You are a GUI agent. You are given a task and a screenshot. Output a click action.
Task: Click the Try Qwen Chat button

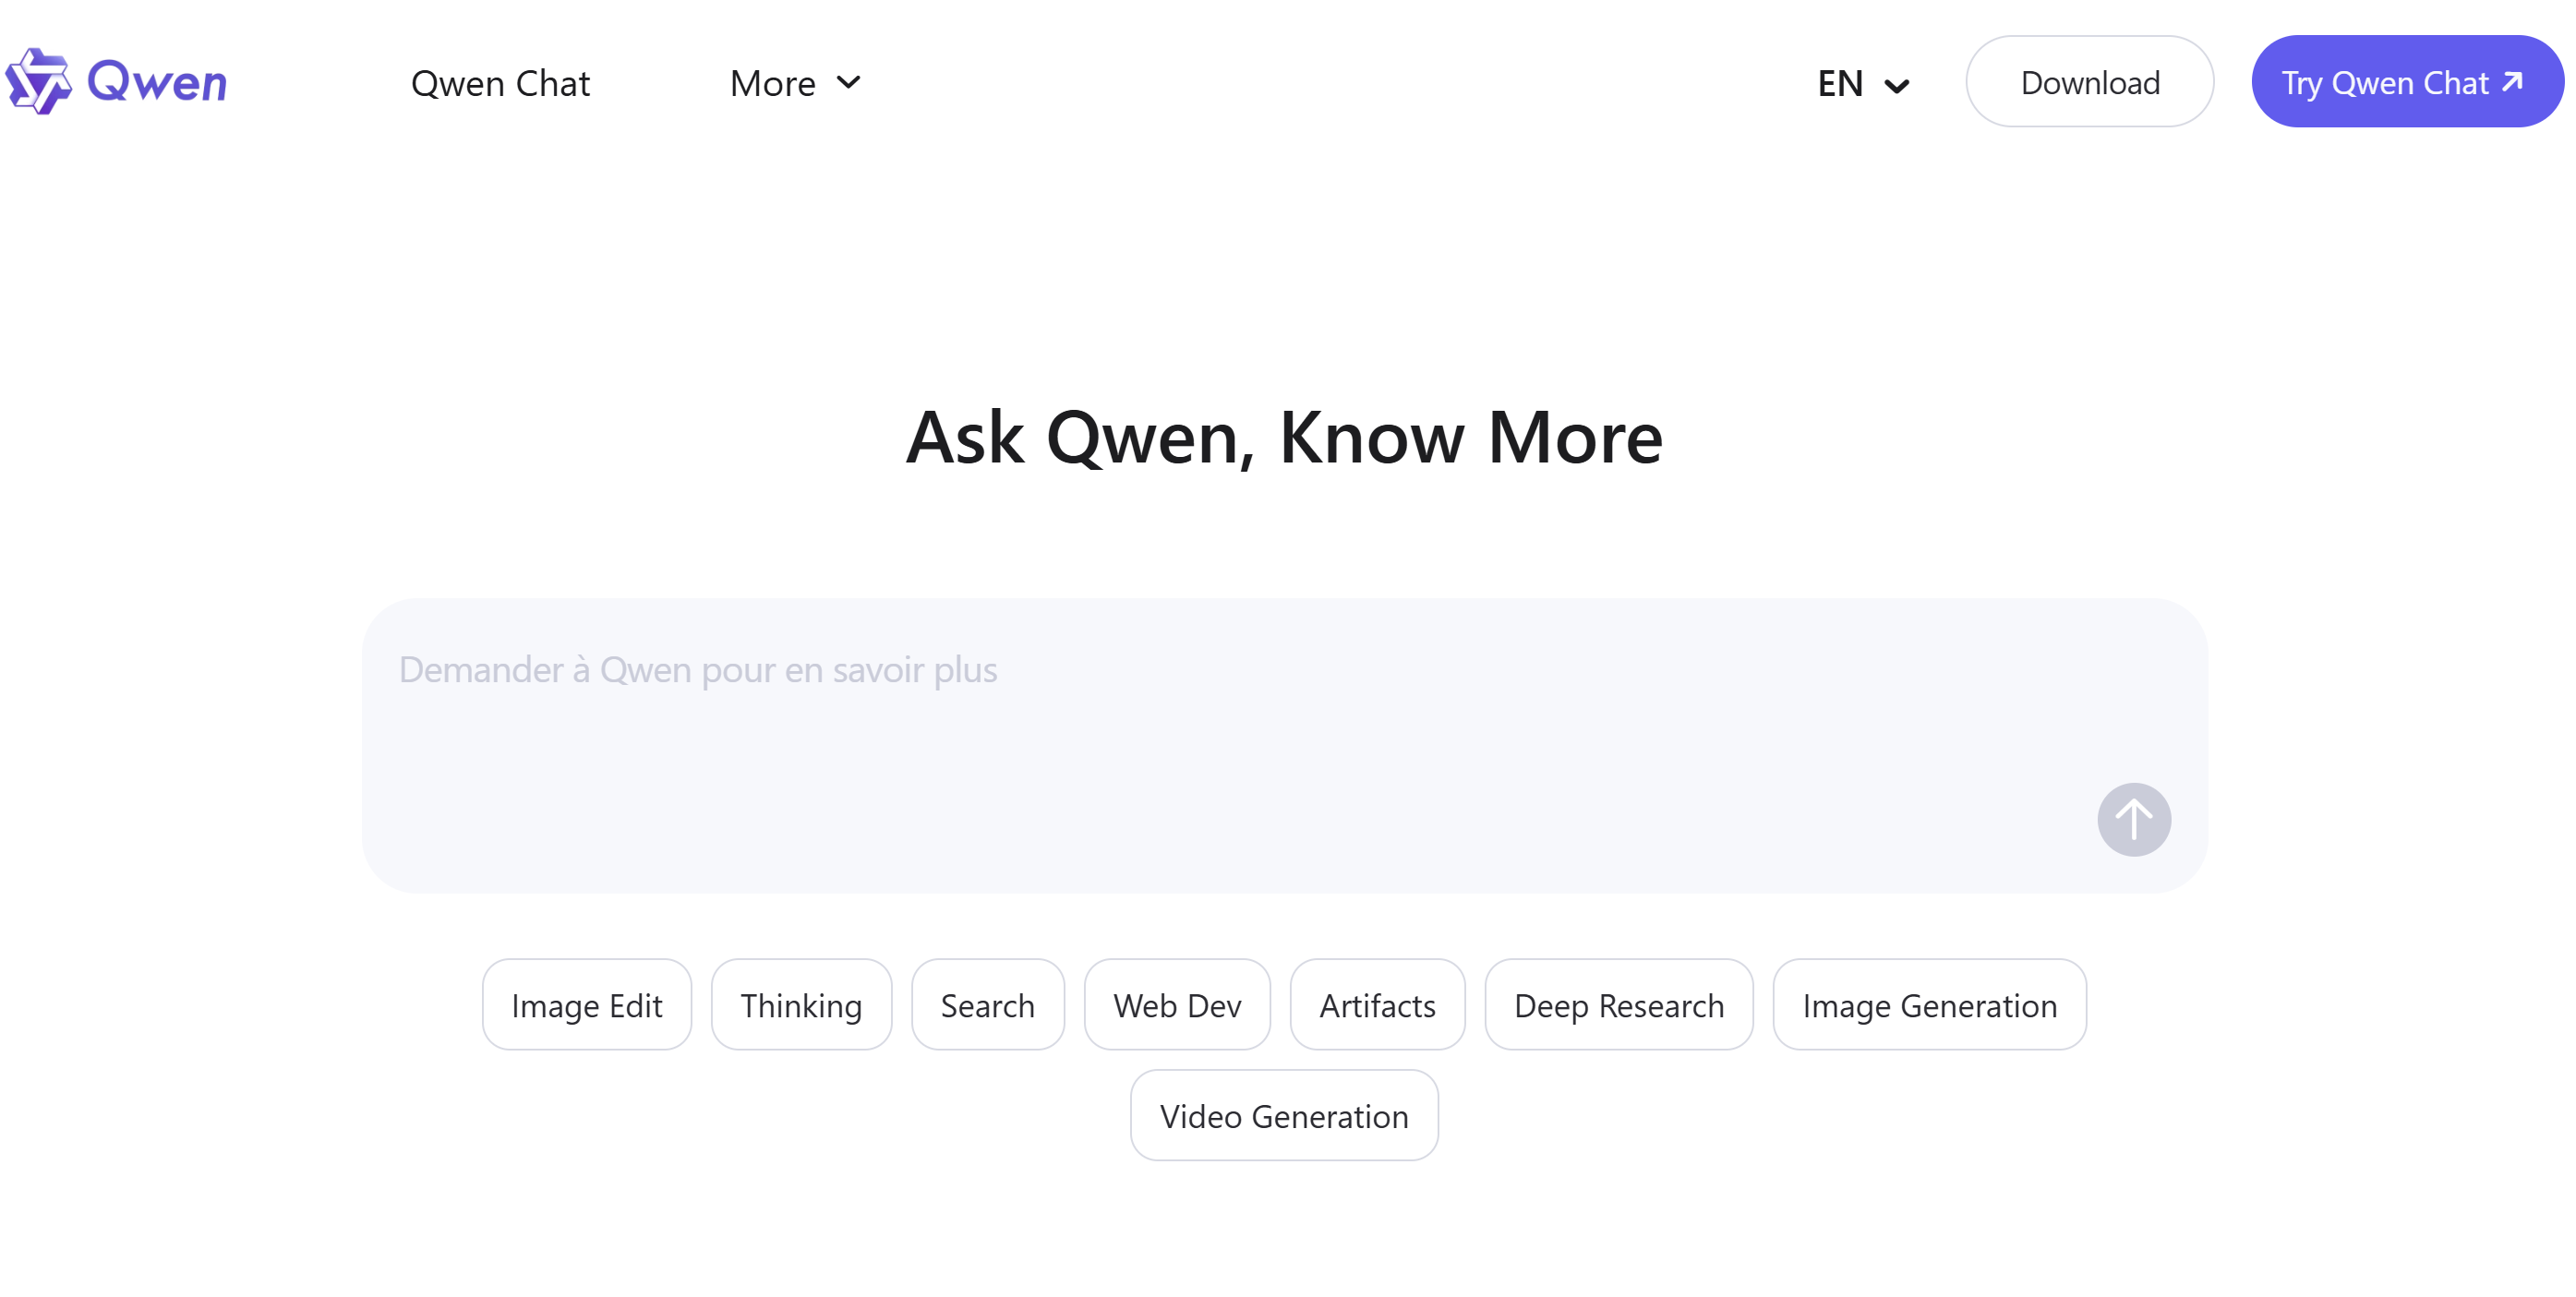point(2406,81)
